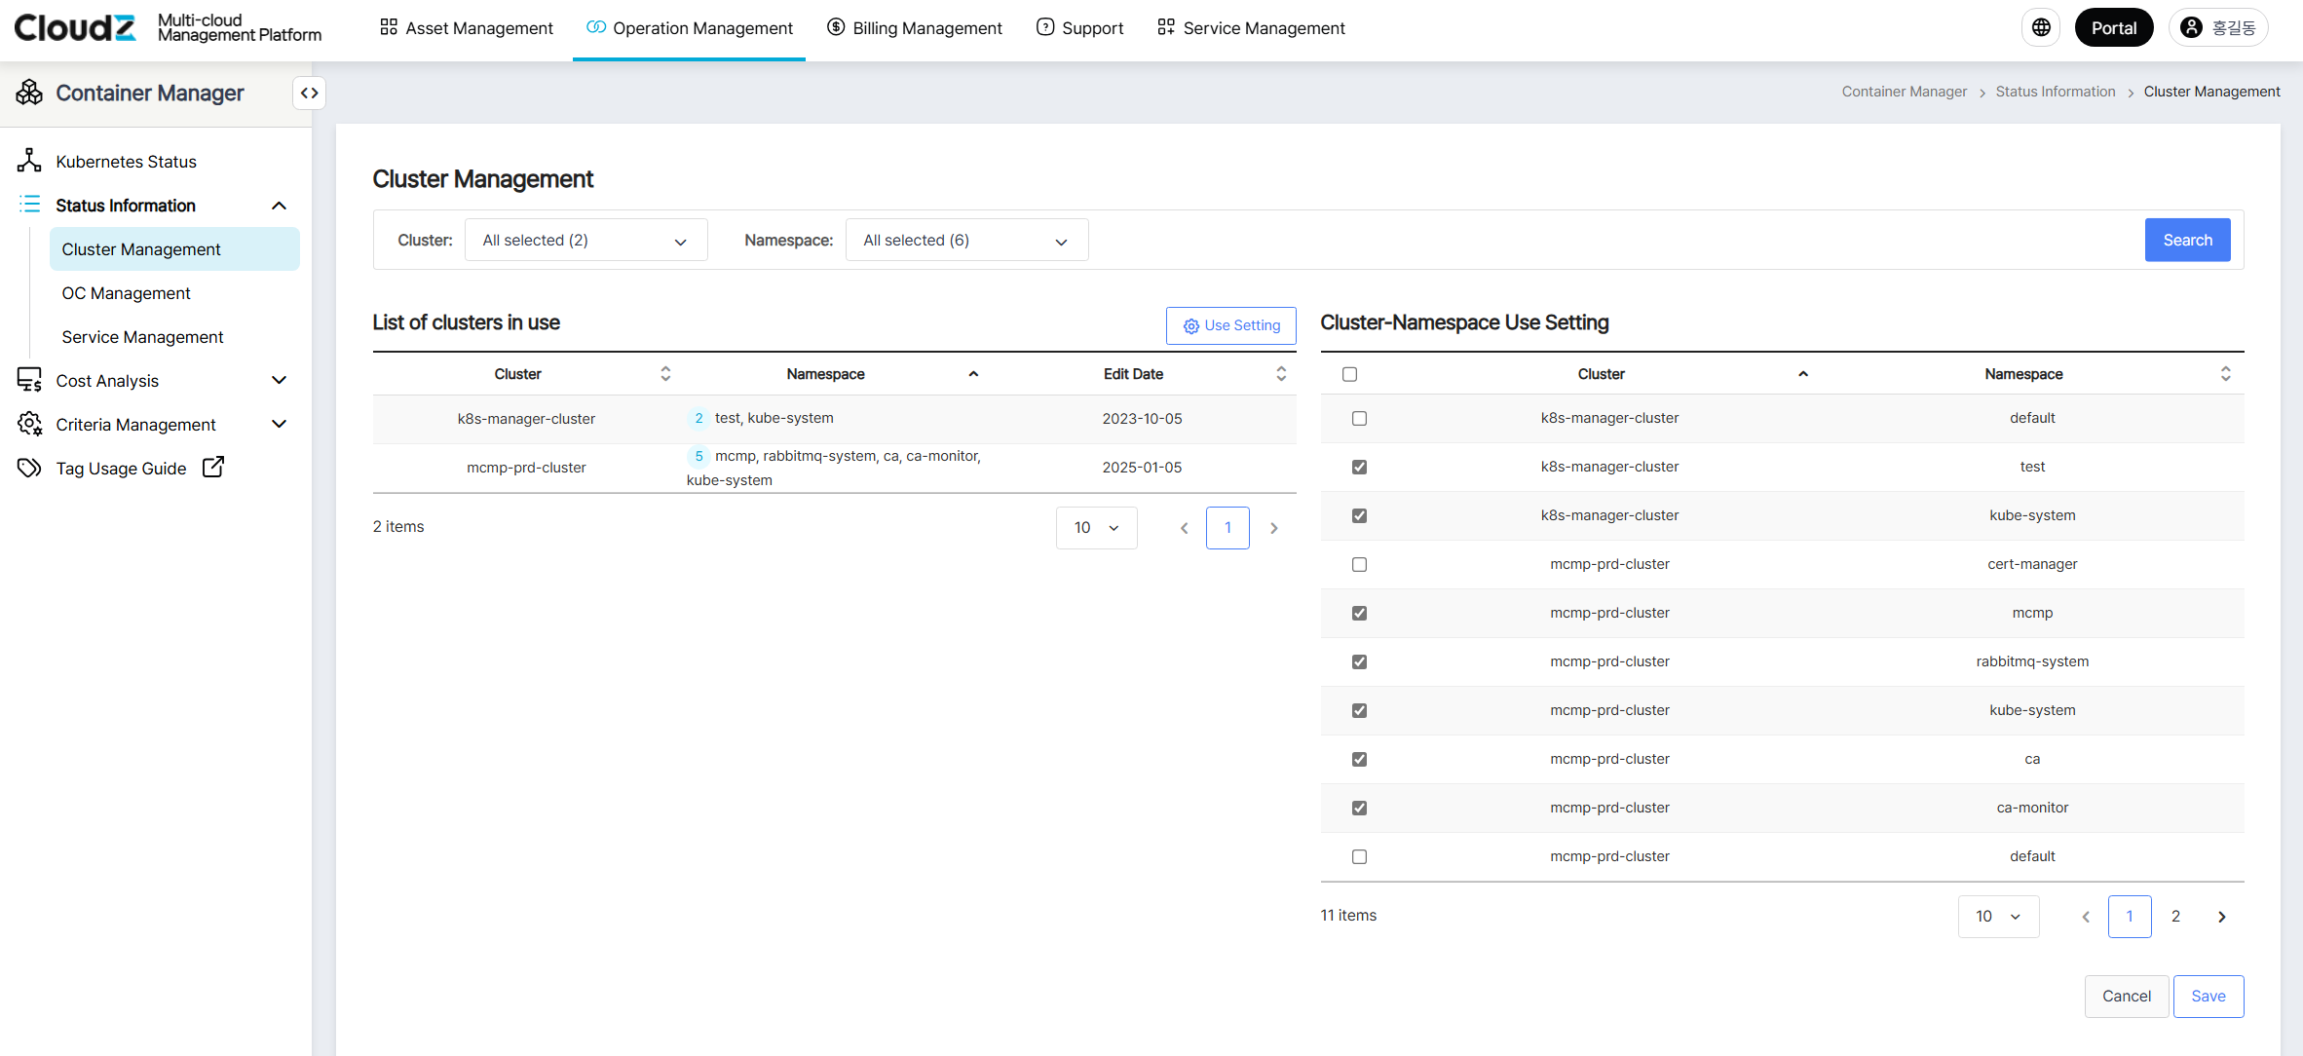Image resolution: width=2303 pixels, height=1056 pixels.
Task: Open the Cluster filter dropdown
Action: [585, 241]
